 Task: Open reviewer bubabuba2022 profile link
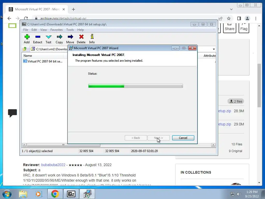coord(53,165)
